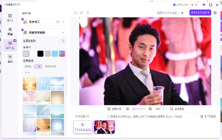Open the 調整 sidebar tab
The width and height of the screenshot is (222, 140).
(x=10, y=31)
